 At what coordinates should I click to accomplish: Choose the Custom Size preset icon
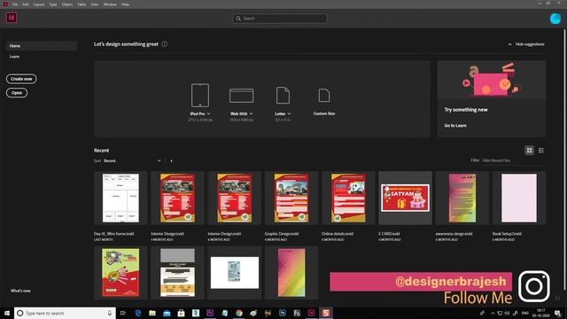(x=324, y=96)
